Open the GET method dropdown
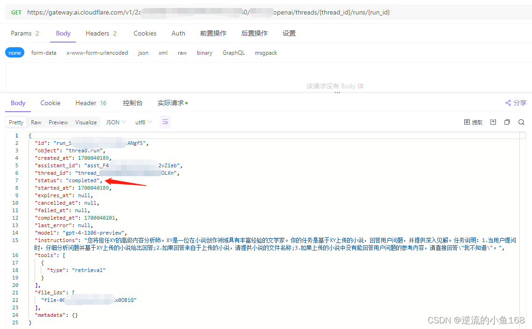Image resolution: width=532 pixels, height=329 pixels. [16, 12]
